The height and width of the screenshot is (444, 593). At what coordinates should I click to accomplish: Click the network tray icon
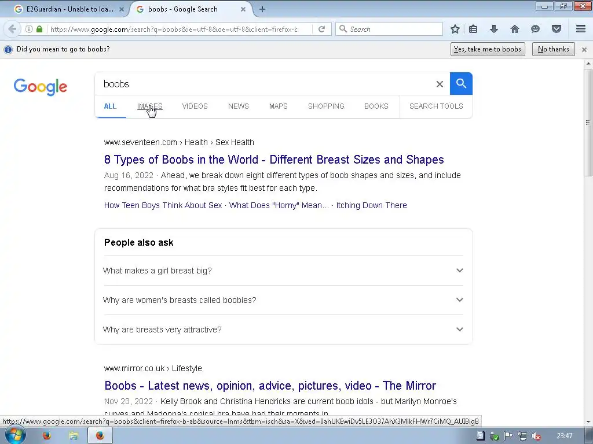[522, 436]
